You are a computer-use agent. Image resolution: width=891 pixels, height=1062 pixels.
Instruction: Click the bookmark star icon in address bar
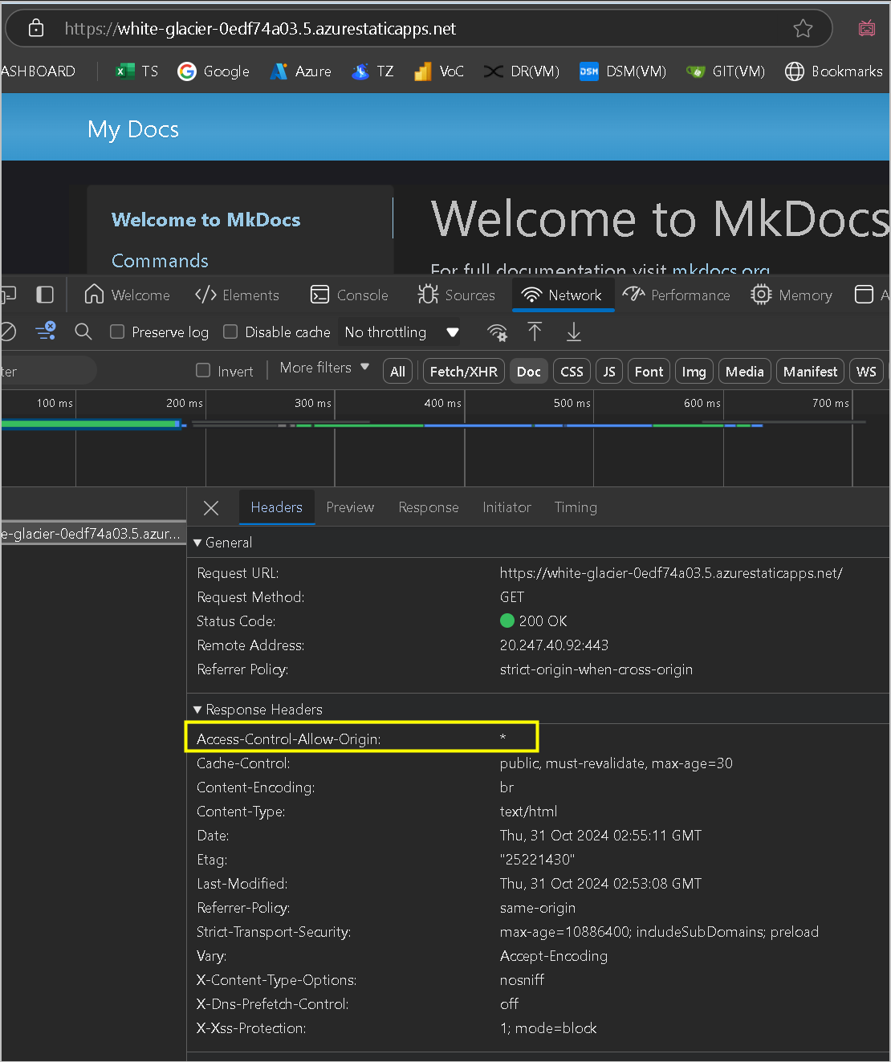[x=803, y=29]
